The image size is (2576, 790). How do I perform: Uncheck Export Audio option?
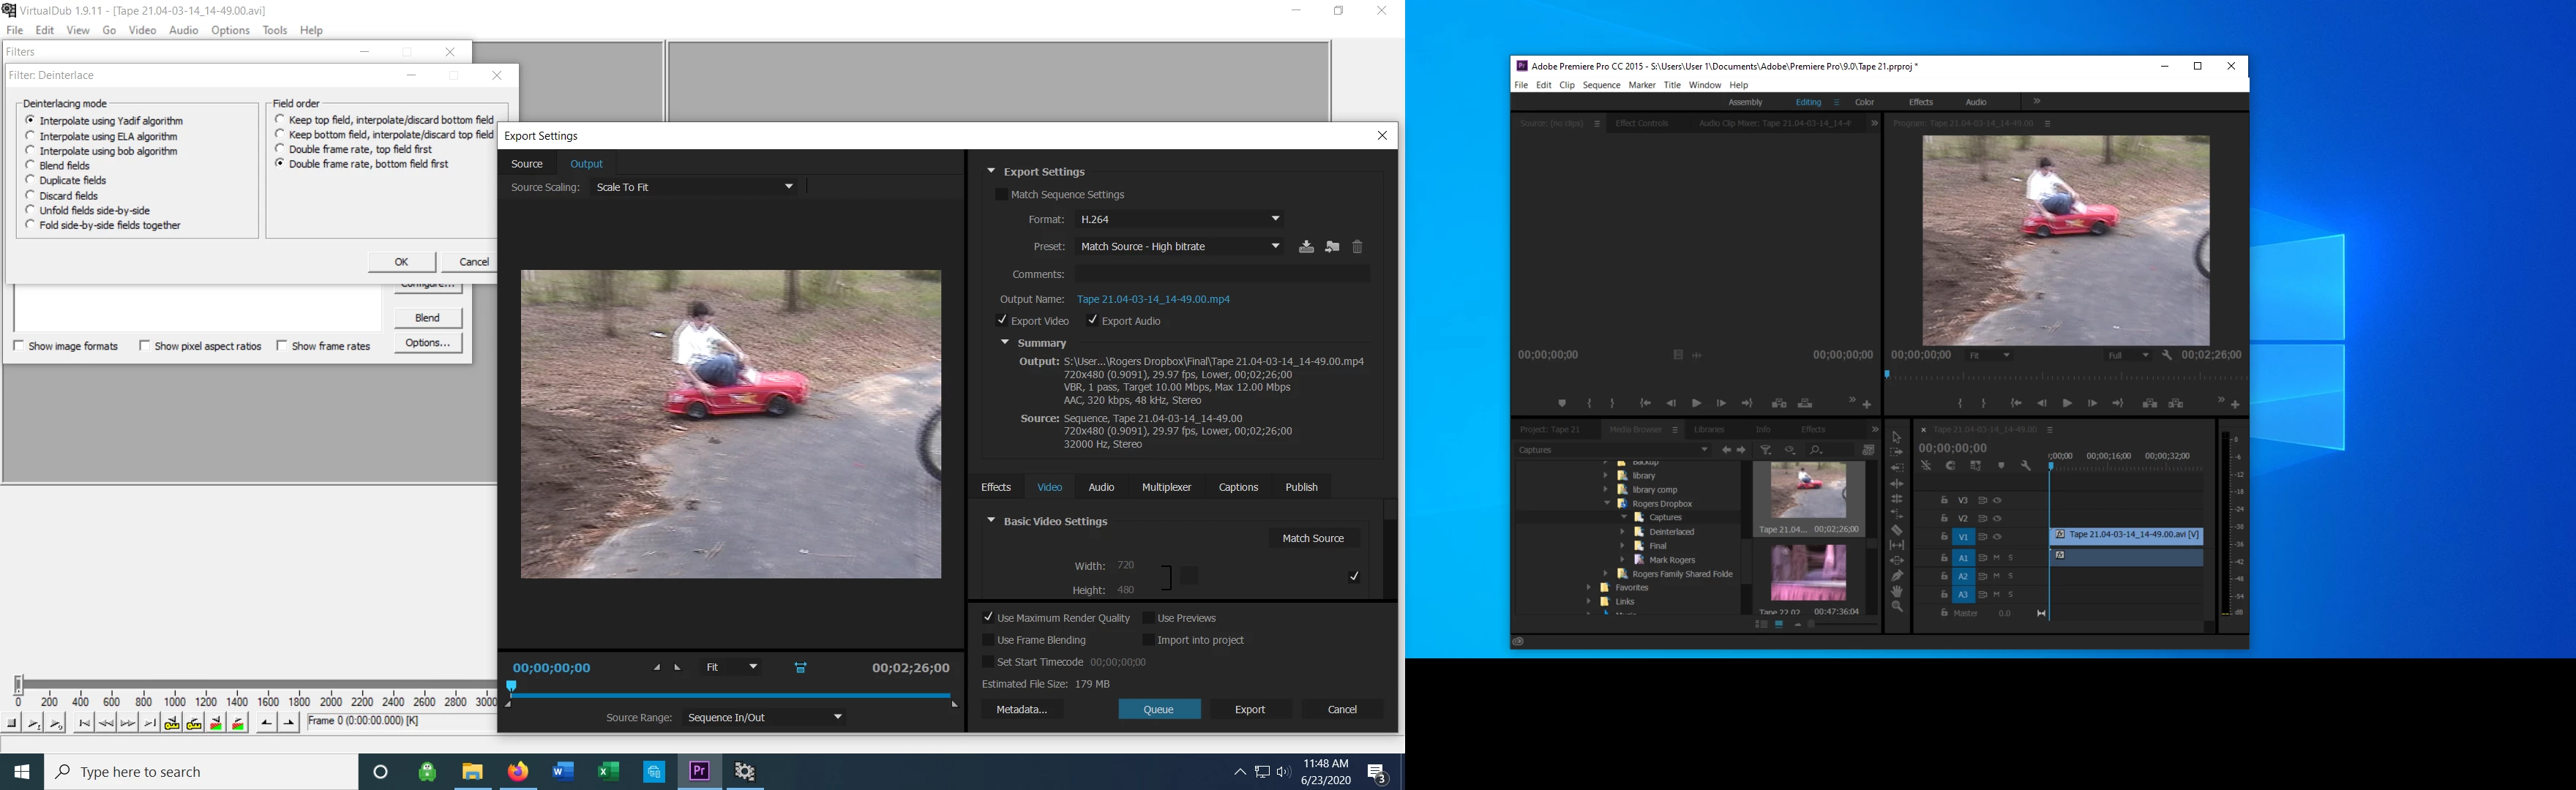(x=1092, y=321)
